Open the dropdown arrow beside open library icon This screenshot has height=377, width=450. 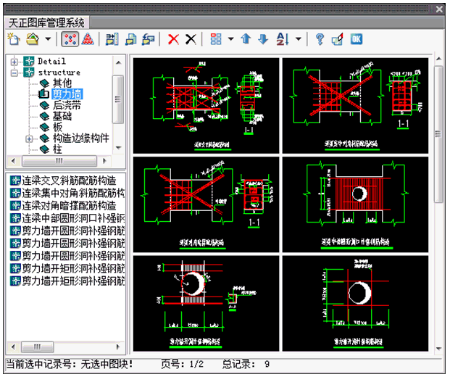pyautogui.click(x=48, y=38)
